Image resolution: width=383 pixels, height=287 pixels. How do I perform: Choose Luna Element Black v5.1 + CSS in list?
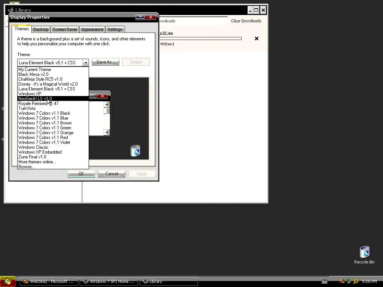click(x=53, y=89)
